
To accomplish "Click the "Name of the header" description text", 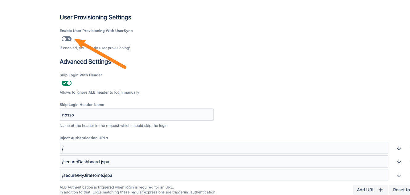I will click(x=113, y=126).
